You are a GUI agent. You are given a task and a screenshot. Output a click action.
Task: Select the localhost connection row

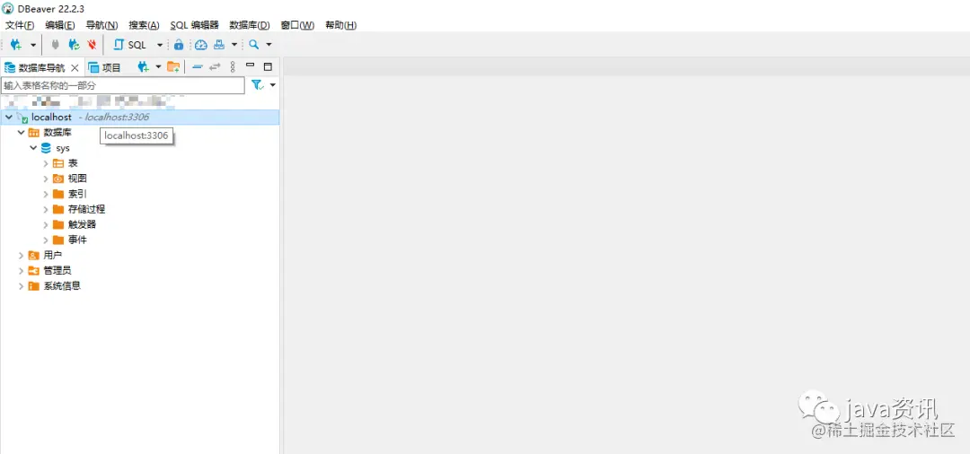(x=140, y=117)
